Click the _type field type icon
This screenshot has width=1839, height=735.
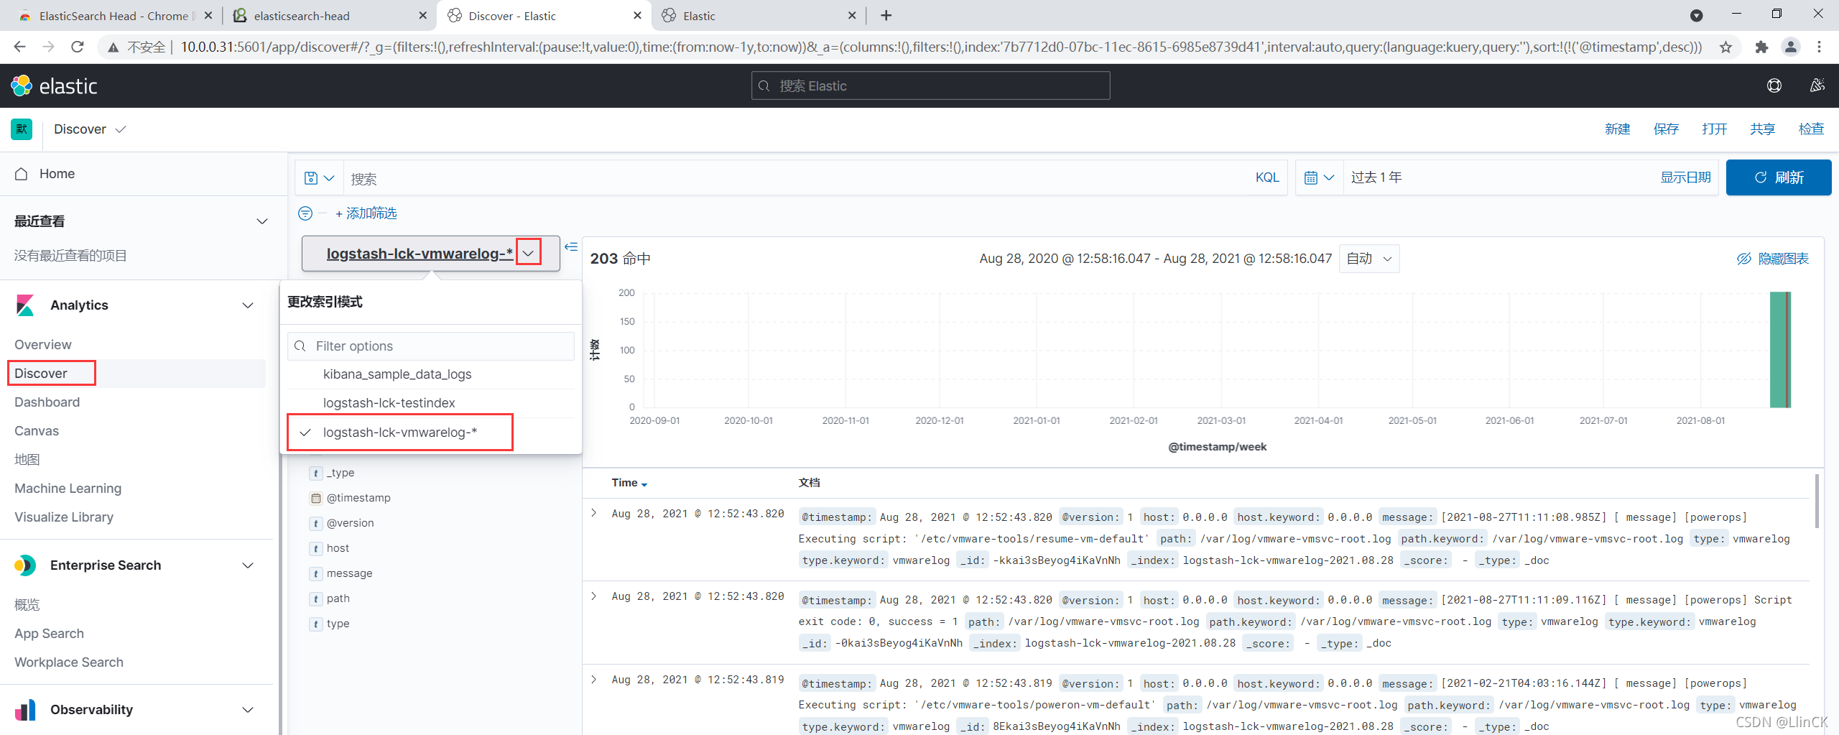pos(315,473)
